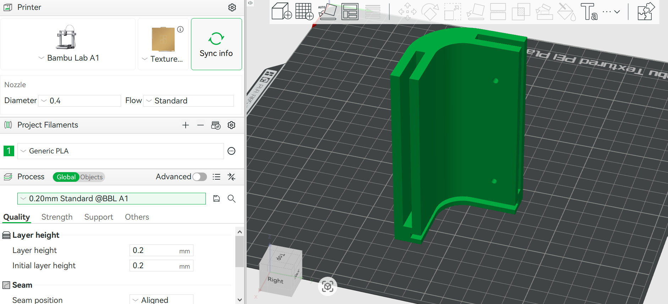This screenshot has height=304, width=668.
Task: Click the Assembly view puzzle icon
Action: (646, 11)
